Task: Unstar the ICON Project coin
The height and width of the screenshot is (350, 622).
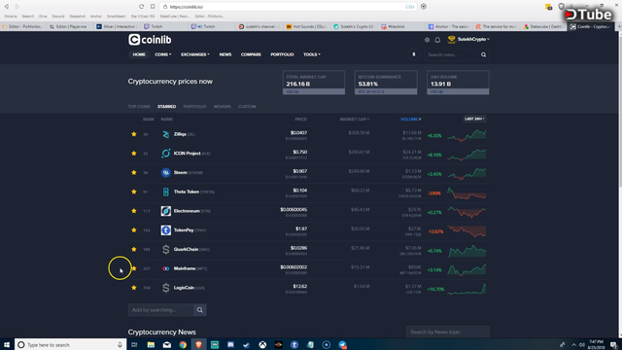Action: (134, 154)
